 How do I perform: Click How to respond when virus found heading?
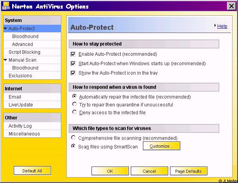click(144, 87)
